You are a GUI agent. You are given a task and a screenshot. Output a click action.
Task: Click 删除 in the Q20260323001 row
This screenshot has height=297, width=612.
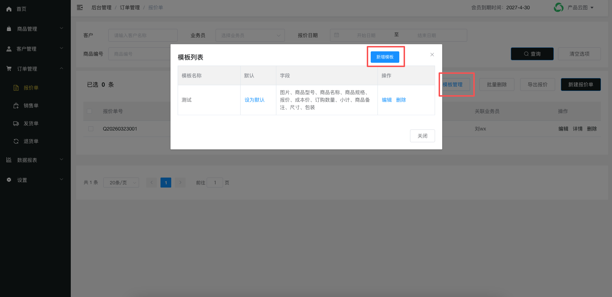[x=592, y=129]
